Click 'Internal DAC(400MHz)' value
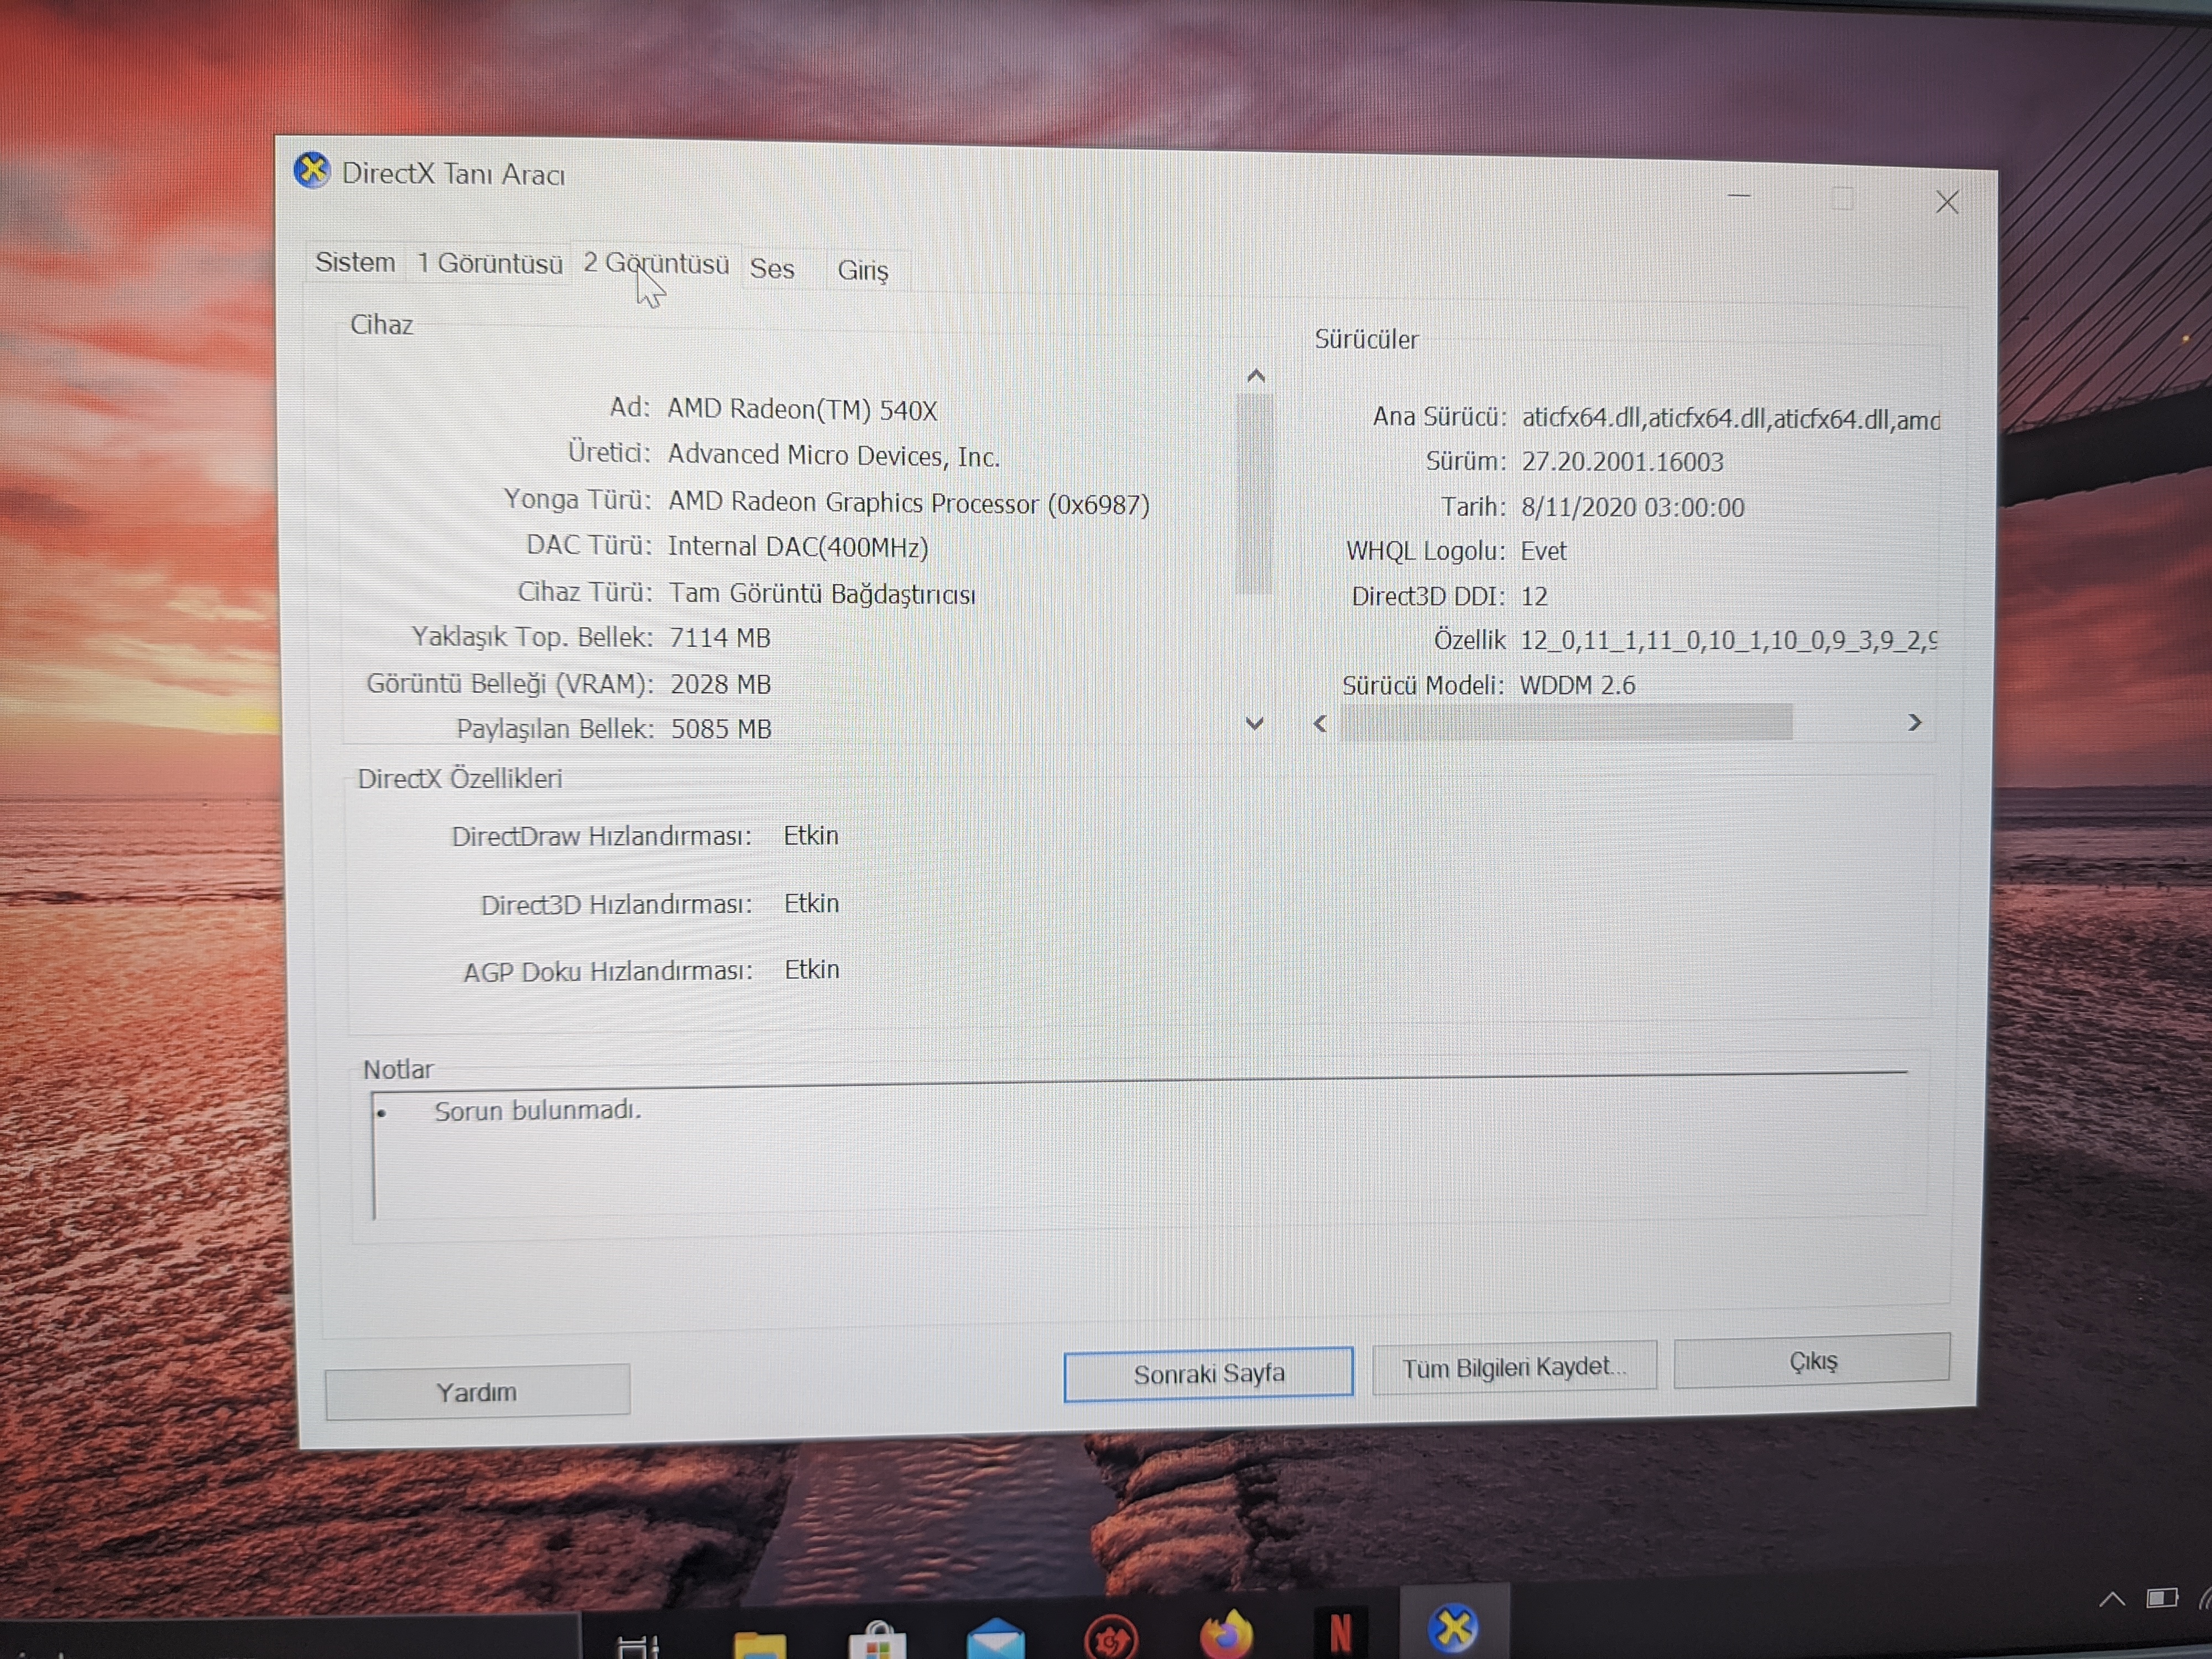 pyautogui.click(x=798, y=548)
